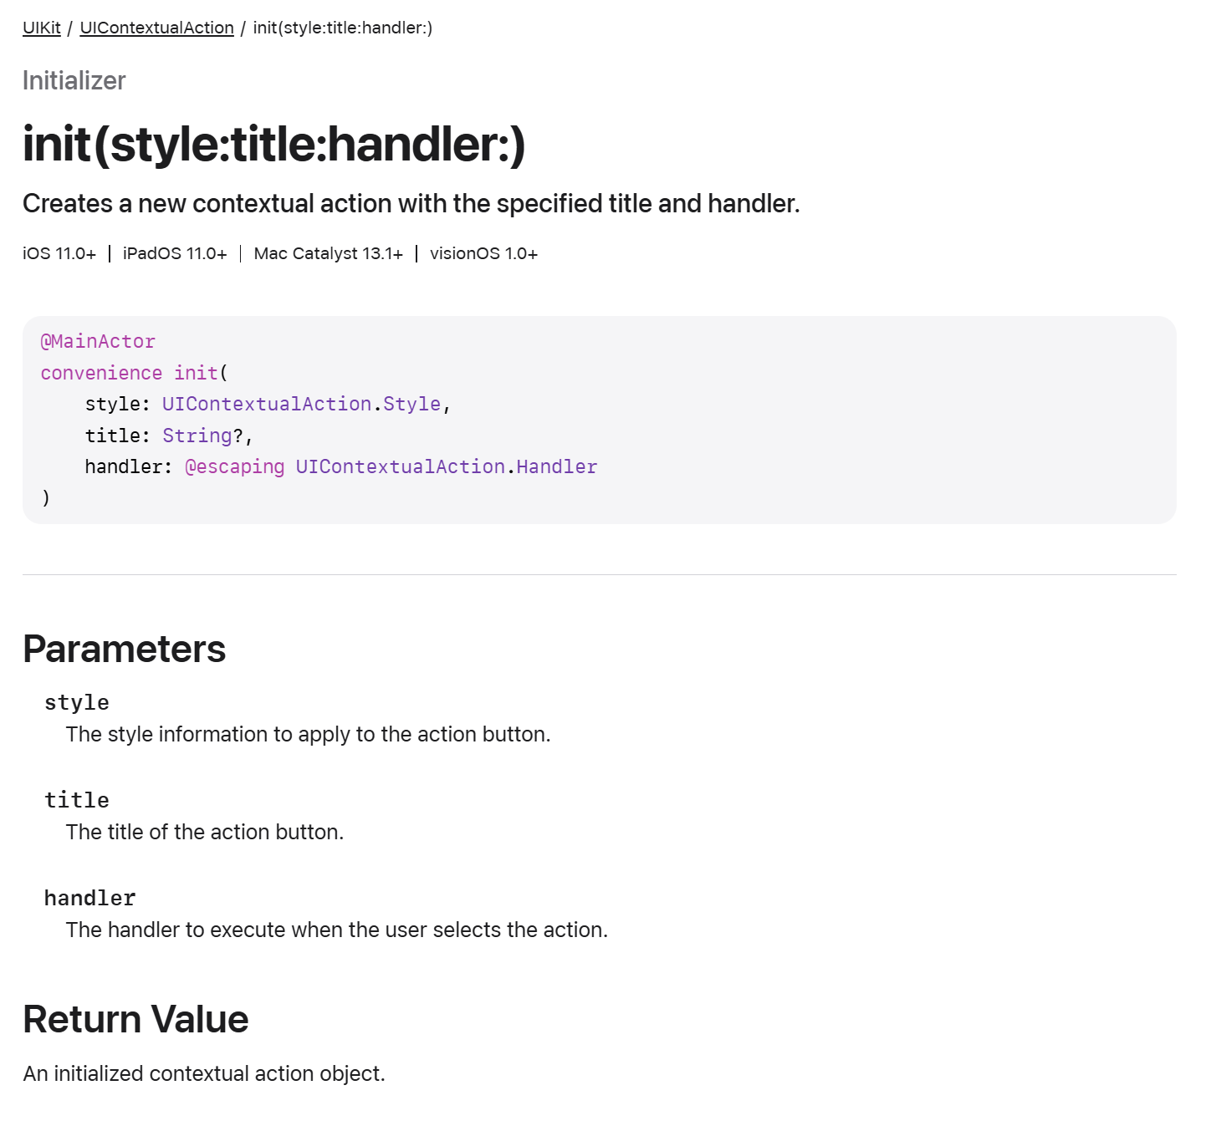The width and height of the screenshot is (1211, 1121).
Task: Click the main init(style:title:handler:) page title
Action: coord(274,144)
